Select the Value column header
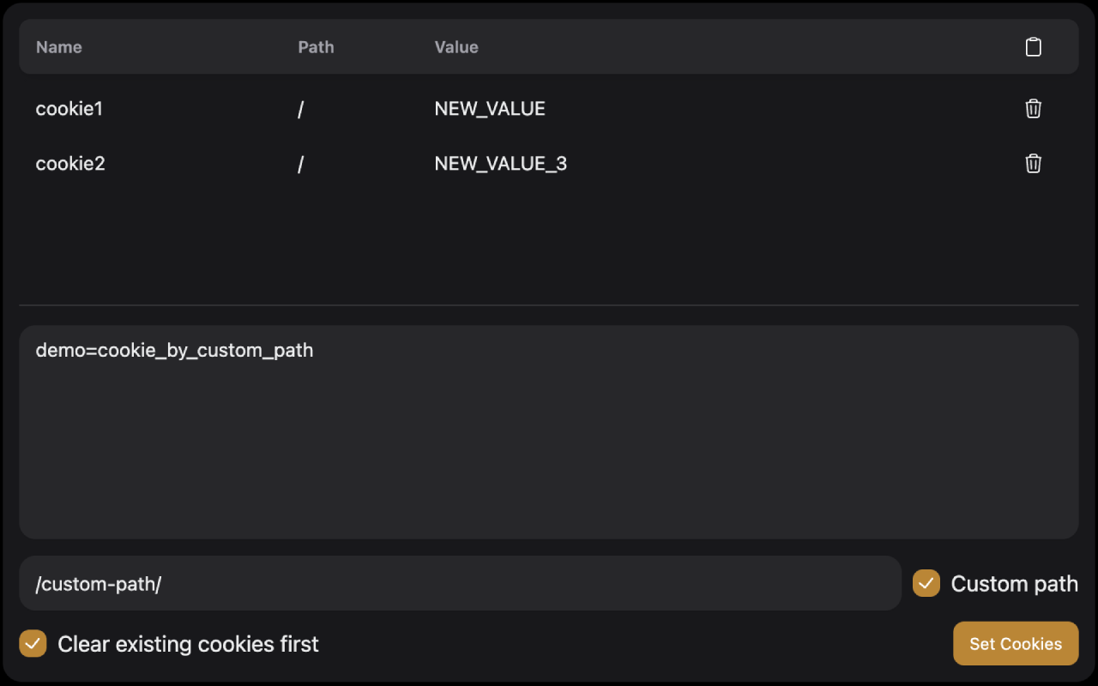Image resolution: width=1098 pixels, height=686 pixels. click(x=455, y=47)
